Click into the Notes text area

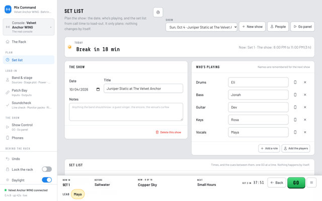coord(126,112)
